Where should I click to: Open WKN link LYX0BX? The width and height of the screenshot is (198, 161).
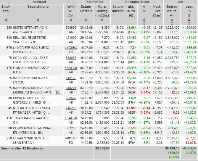coord(71,48)
